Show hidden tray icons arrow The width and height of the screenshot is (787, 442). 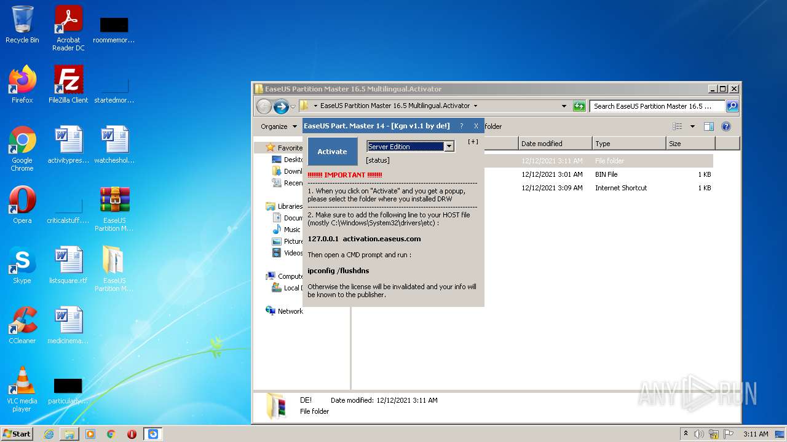point(686,434)
